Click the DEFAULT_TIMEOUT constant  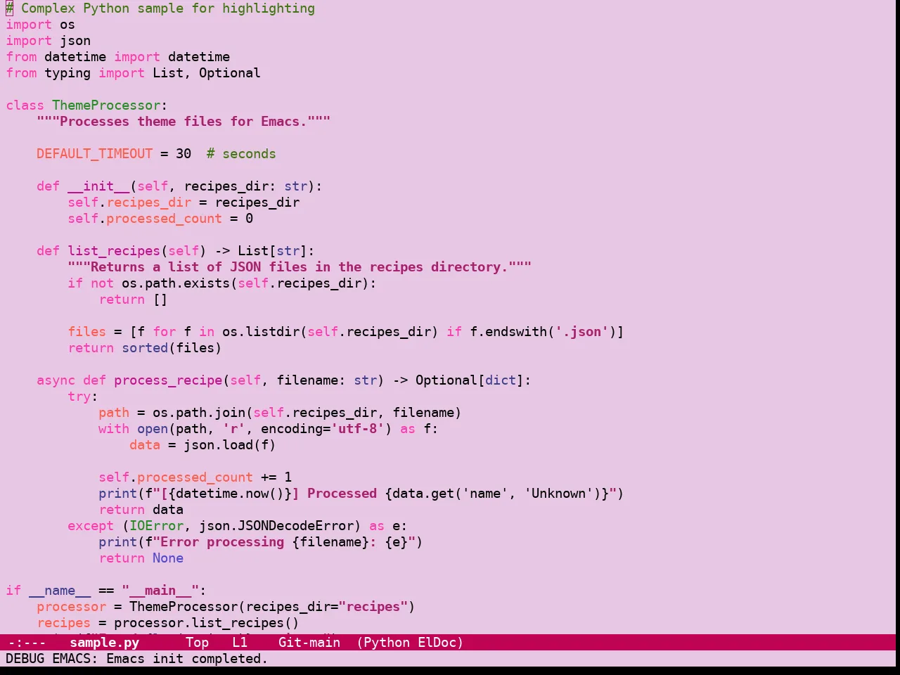[95, 154]
